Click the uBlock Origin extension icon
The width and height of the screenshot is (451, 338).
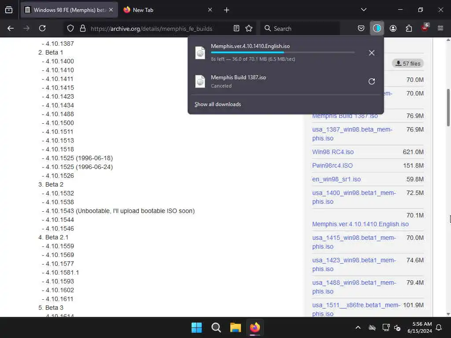425,28
